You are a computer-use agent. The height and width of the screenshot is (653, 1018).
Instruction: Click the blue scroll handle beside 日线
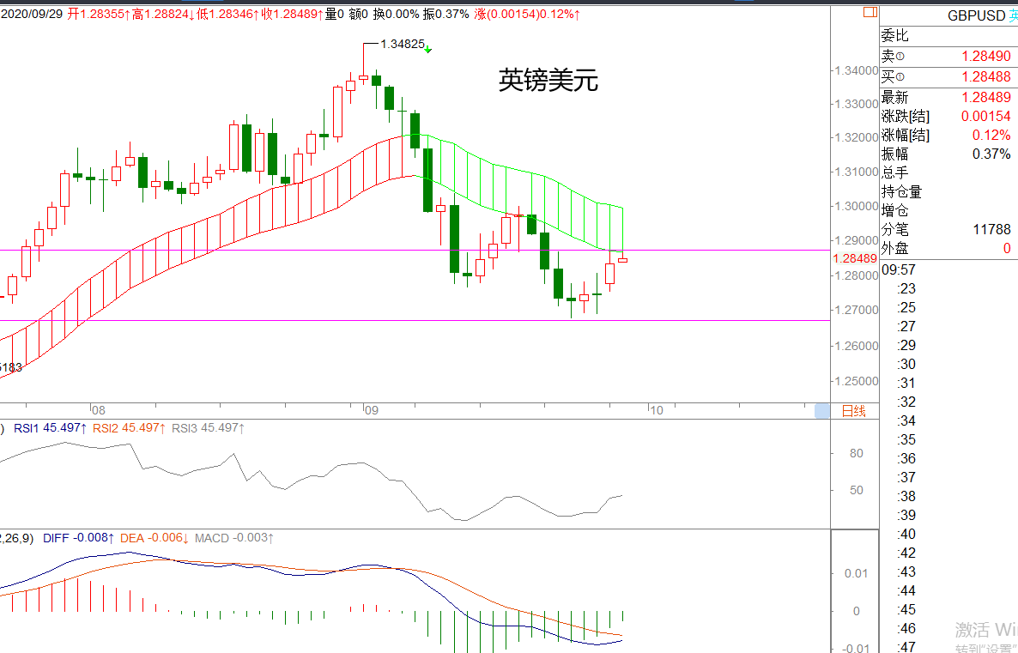(822, 411)
